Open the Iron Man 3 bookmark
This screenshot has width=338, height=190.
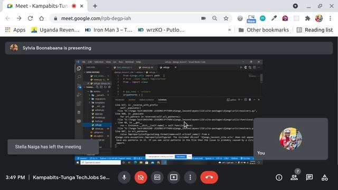(109, 30)
